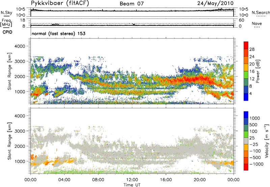The image size is (270, 187).
Task: Click the blue bottom of the power colorbar
Action: pos(246,97)
